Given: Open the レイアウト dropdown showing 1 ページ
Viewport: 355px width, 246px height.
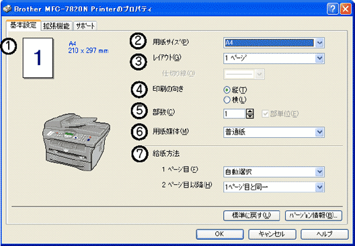Looking at the screenshot, I should 274,58.
